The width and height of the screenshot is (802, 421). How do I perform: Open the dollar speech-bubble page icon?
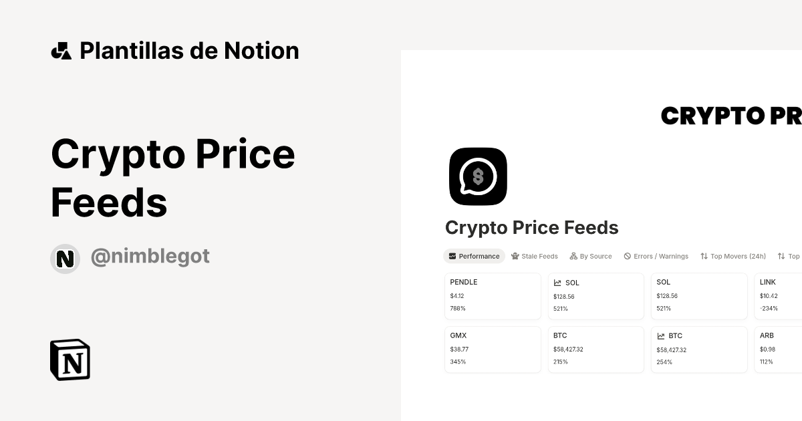478,176
